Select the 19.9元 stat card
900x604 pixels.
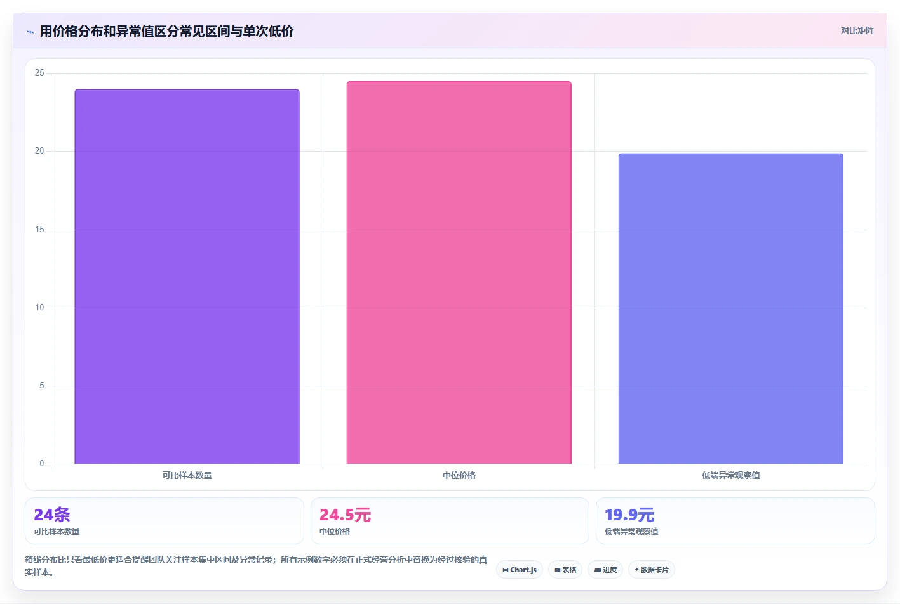click(735, 521)
